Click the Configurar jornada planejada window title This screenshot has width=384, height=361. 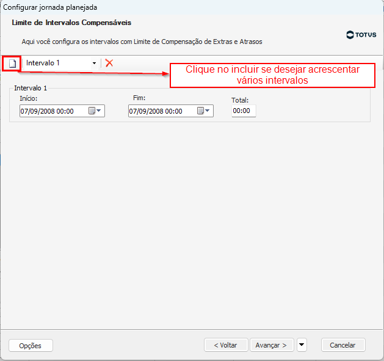50,7
